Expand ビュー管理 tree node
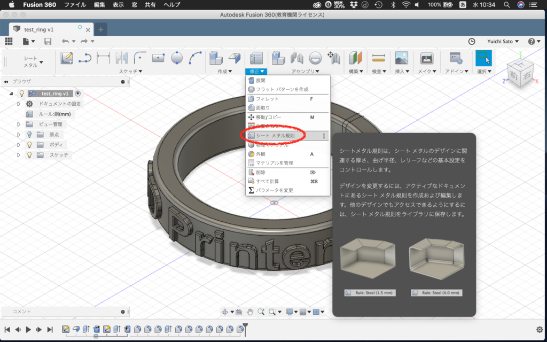547x342 pixels. (x=19, y=124)
